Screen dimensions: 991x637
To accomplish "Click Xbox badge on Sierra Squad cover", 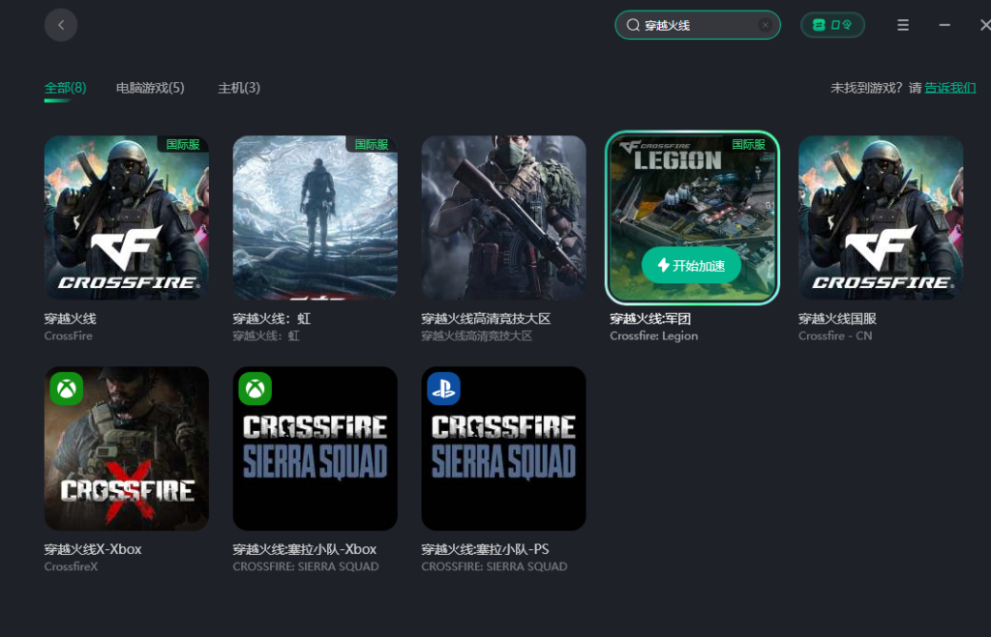I will tap(255, 389).
